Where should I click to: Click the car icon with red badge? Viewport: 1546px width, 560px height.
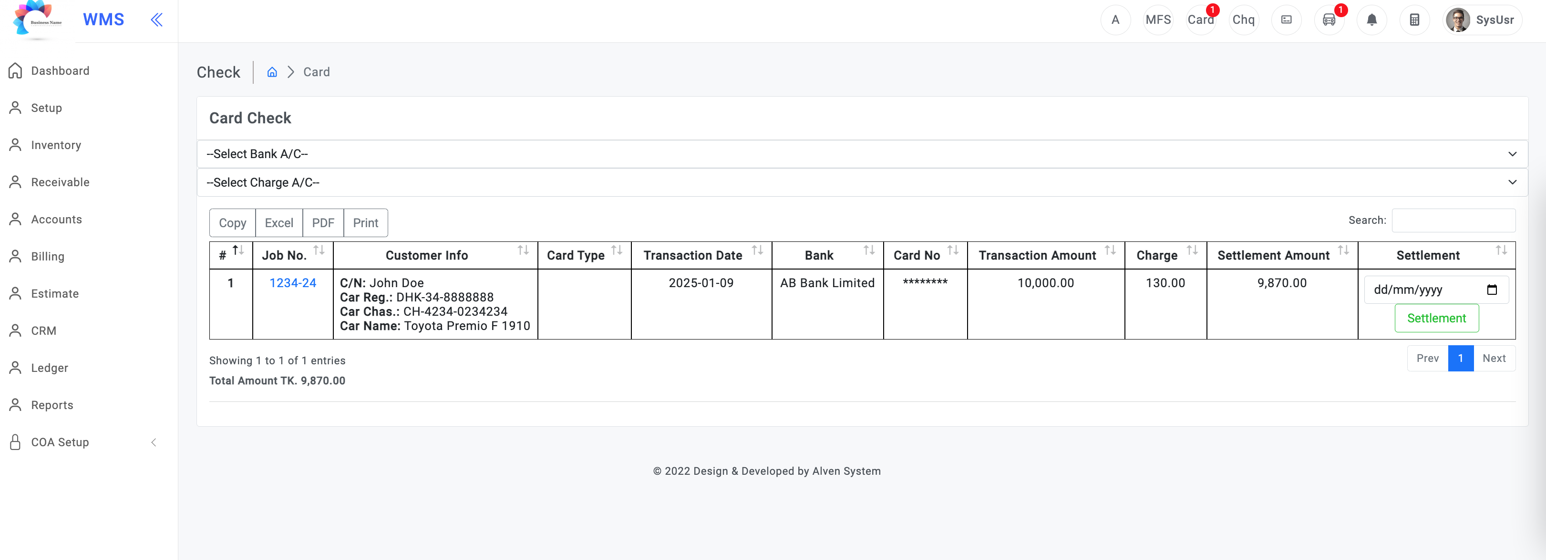[1330, 20]
